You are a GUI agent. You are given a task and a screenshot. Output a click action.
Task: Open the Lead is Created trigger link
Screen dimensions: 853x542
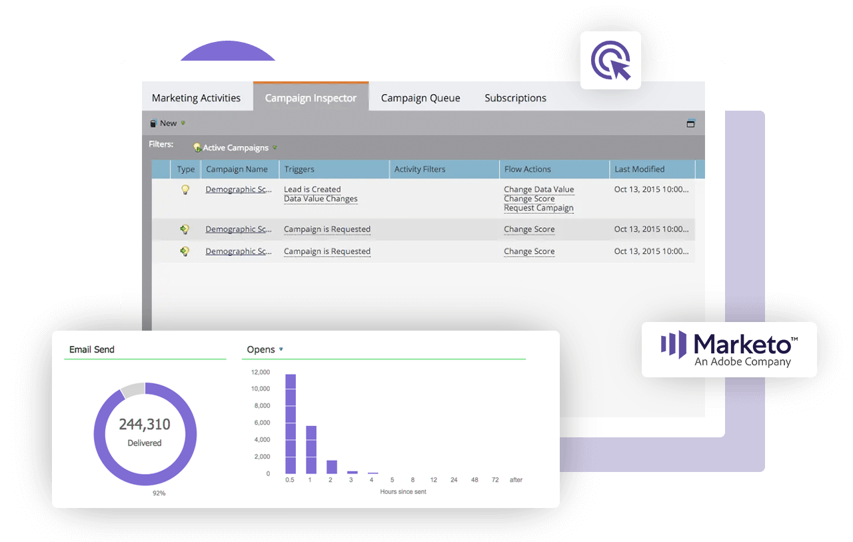coord(312,189)
